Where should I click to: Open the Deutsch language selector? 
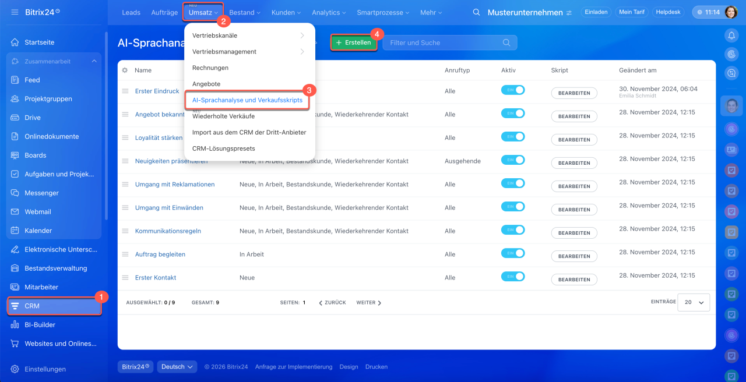(178, 367)
